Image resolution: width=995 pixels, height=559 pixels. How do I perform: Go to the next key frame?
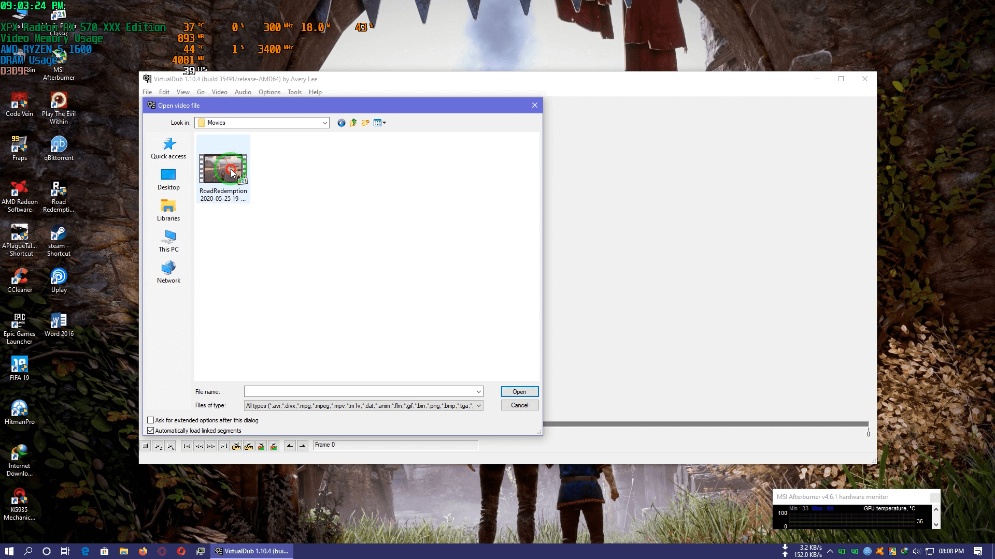tap(249, 446)
